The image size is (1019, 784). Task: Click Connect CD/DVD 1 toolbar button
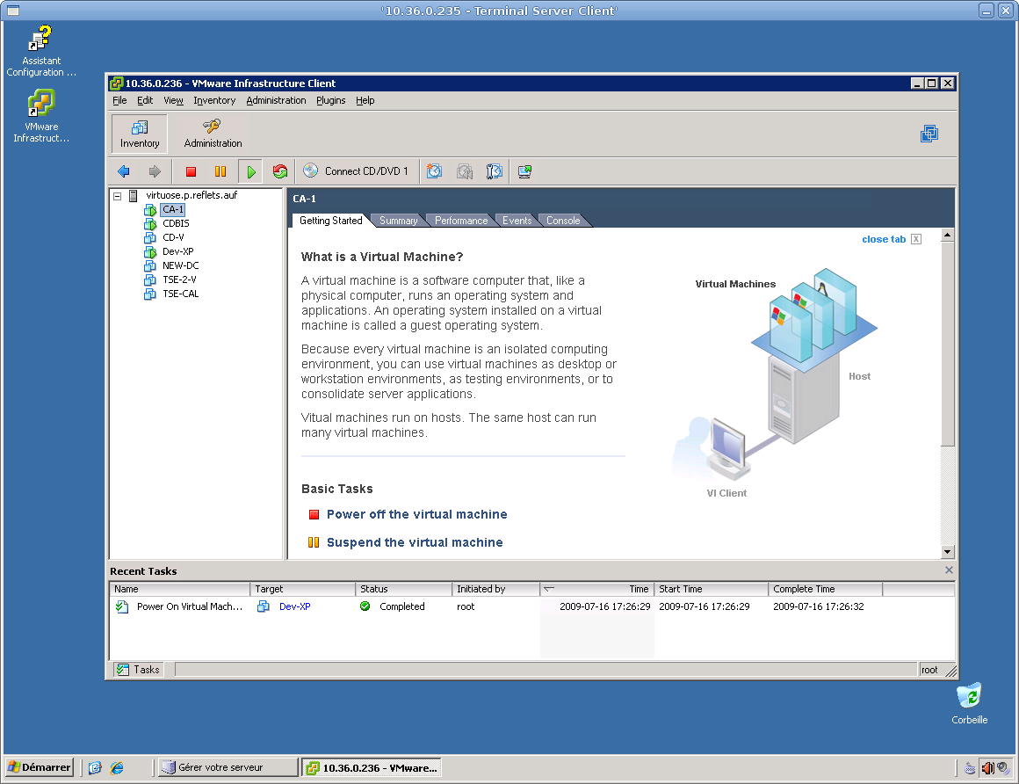356,171
